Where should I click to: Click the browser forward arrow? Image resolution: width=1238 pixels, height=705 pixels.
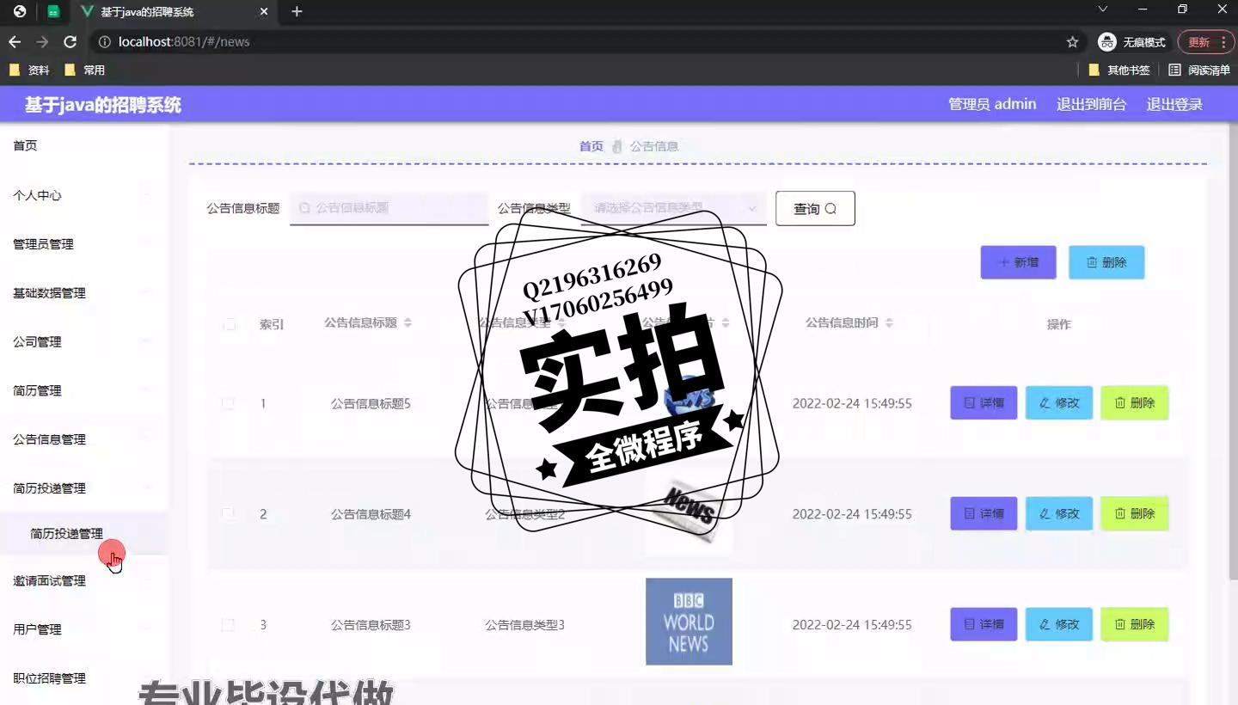coord(42,42)
